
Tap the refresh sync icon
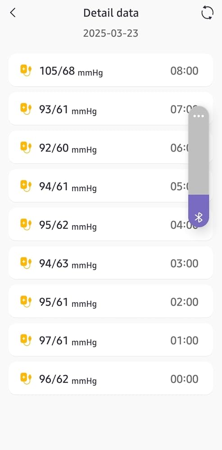coord(207,13)
